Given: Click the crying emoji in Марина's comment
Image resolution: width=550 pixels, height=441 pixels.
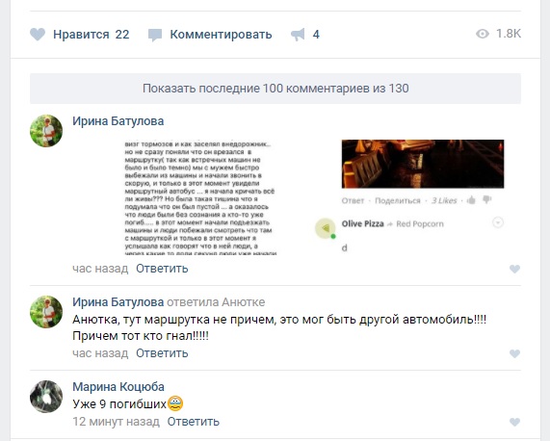Looking at the screenshot, I should (x=175, y=403).
